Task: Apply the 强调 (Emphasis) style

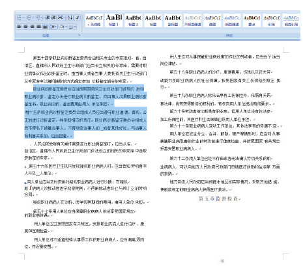Action: pyautogui.click(x=212, y=20)
